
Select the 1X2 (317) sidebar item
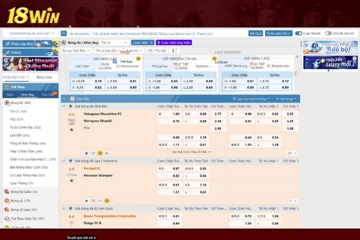click(x=16, y=120)
